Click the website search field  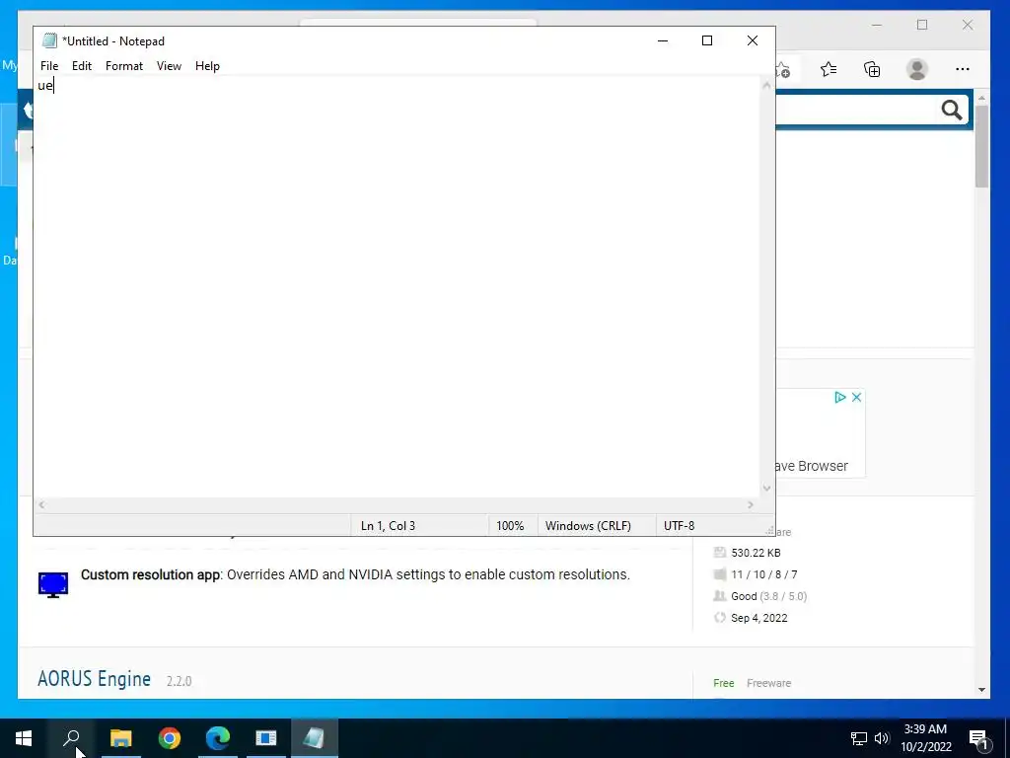(857, 111)
